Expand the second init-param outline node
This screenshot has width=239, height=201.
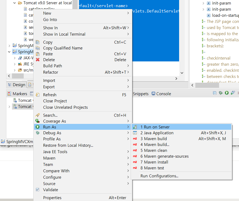click(203, 9)
